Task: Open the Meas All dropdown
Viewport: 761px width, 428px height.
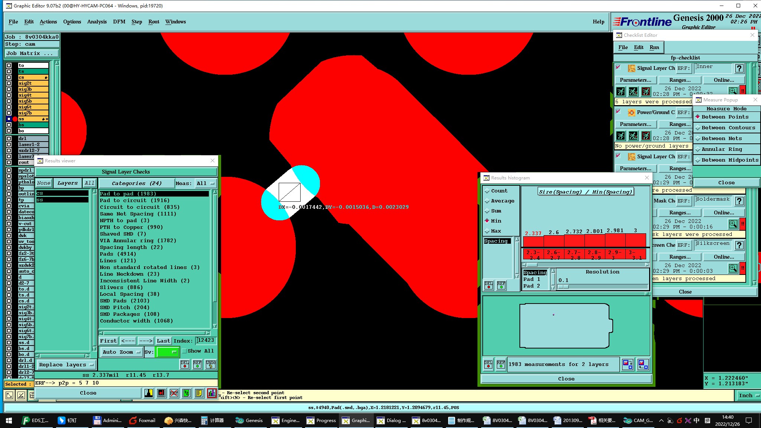Action: (x=206, y=183)
